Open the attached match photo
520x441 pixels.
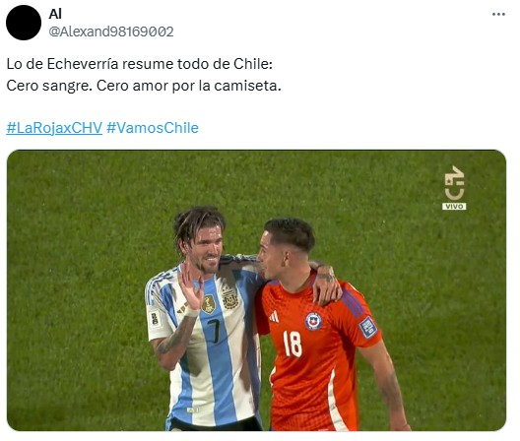coord(256,290)
